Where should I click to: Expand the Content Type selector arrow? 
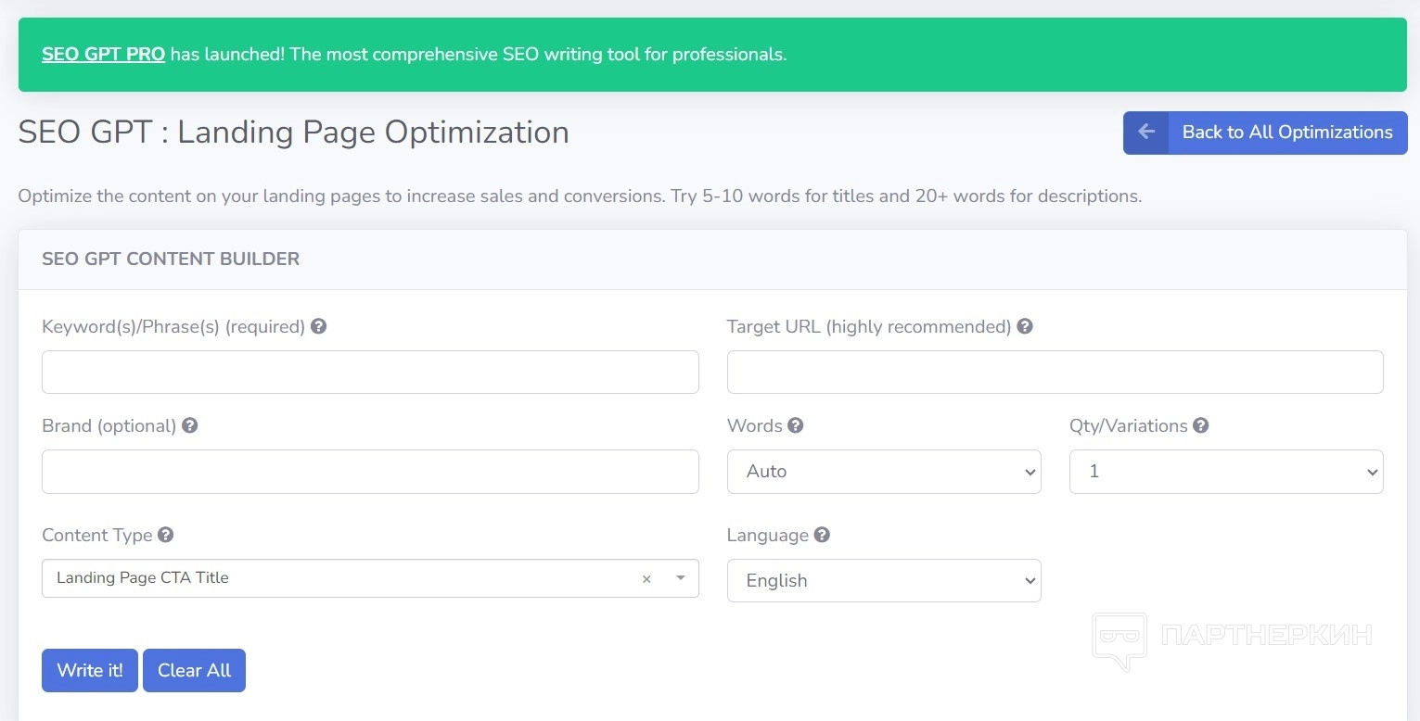click(681, 578)
